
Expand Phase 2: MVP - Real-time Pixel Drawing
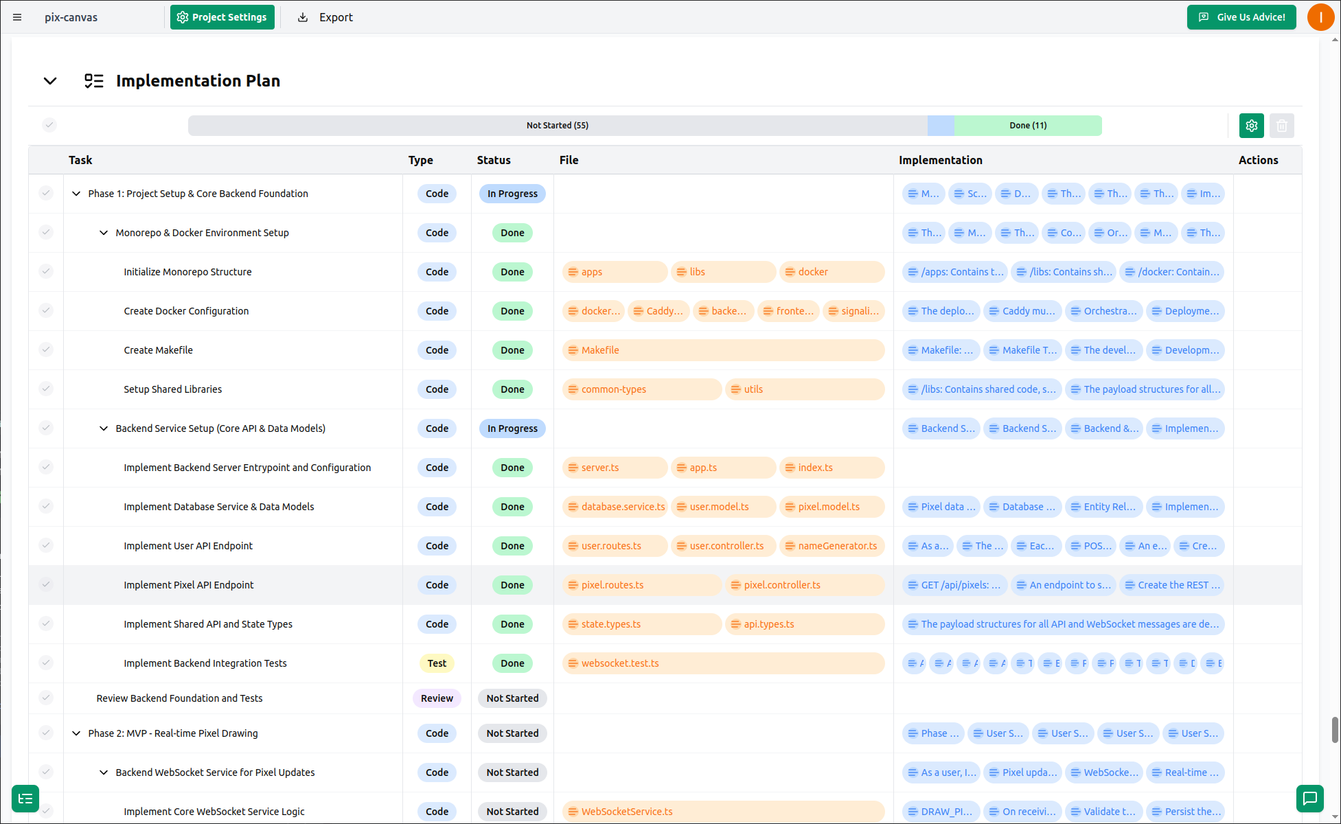pyautogui.click(x=76, y=733)
